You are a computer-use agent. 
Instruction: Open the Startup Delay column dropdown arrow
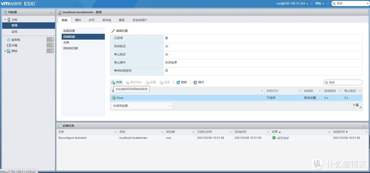point(340,91)
